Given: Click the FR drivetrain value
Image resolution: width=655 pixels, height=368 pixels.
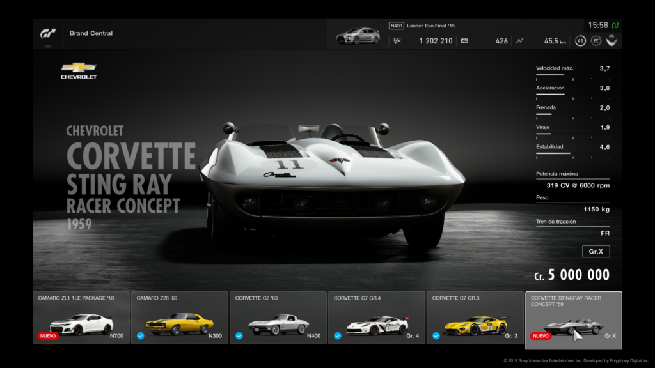Looking at the screenshot, I should [x=605, y=233].
